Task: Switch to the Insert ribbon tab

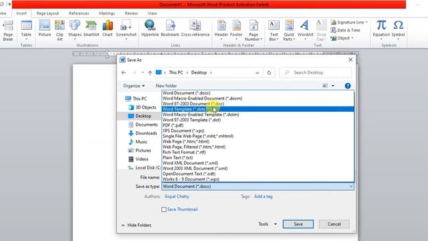Action: tap(21, 13)
